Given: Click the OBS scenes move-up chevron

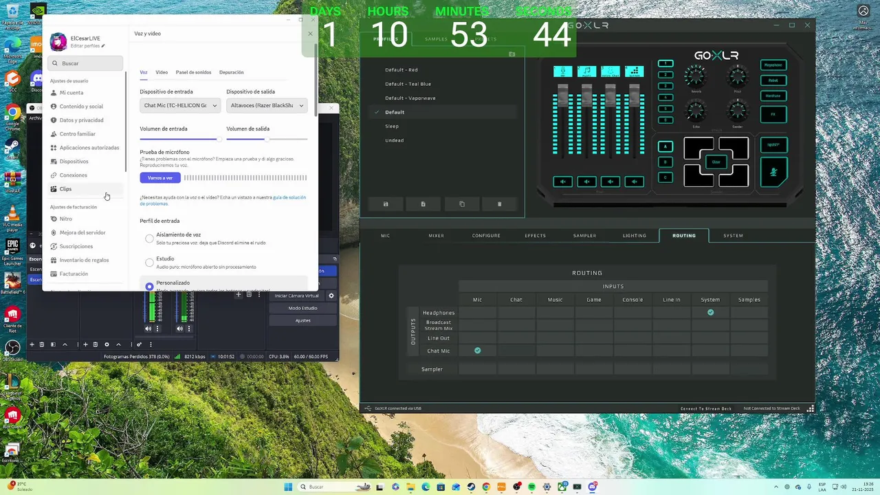Looking at the screenshot, I should [x=65, y=344].
